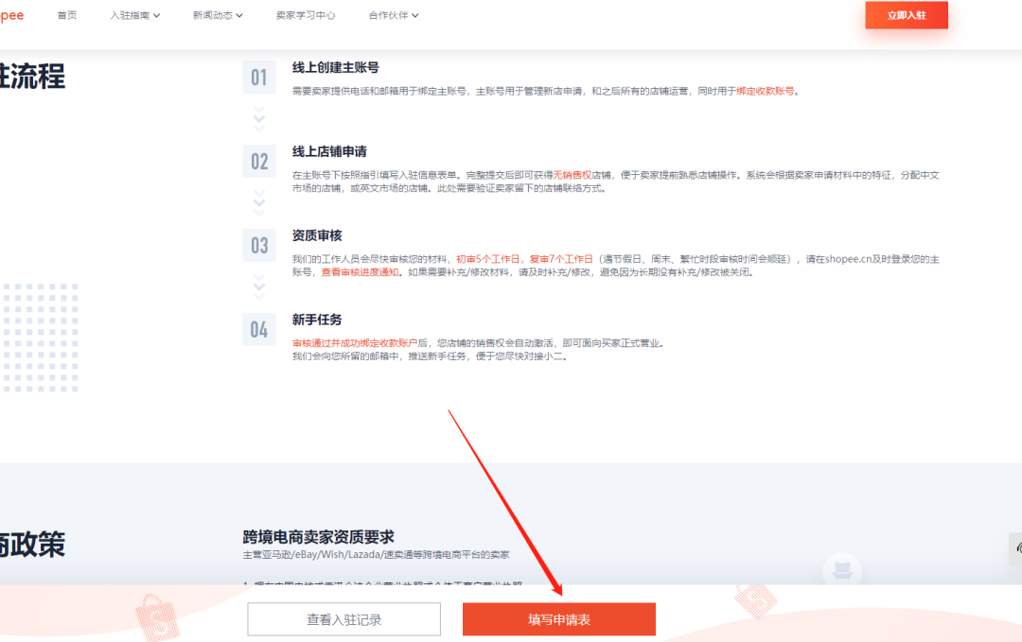Click the 填写申请表 button

[558, 619]
